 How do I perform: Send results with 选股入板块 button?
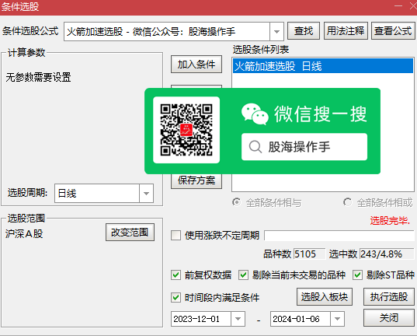(325, 296)
